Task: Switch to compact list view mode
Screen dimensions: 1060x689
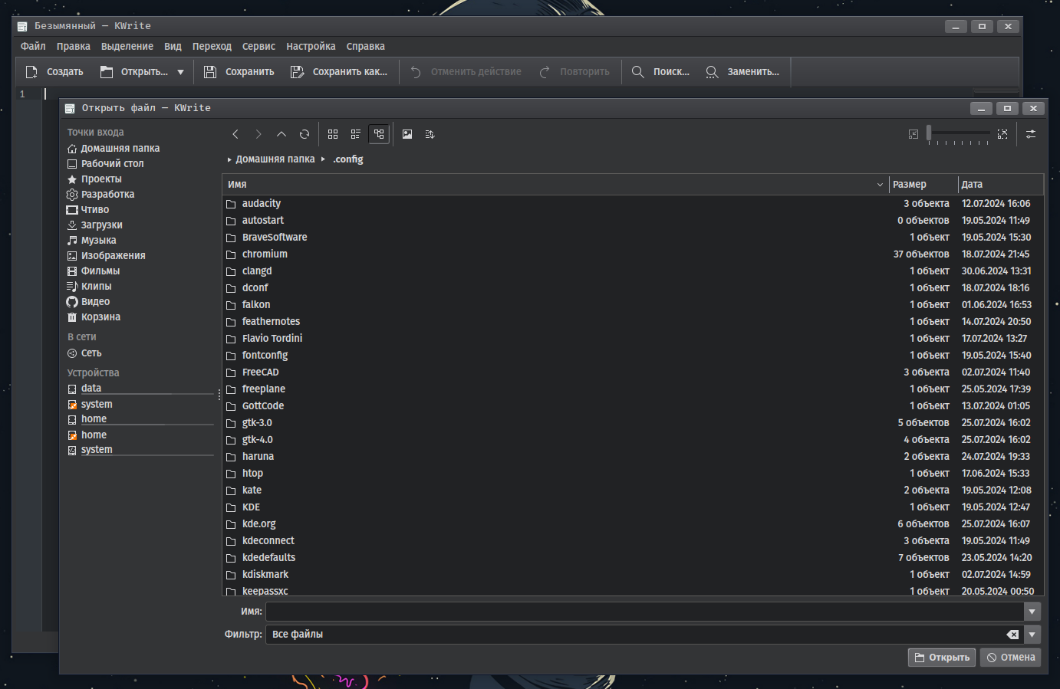Action: [x=355, y=133]
